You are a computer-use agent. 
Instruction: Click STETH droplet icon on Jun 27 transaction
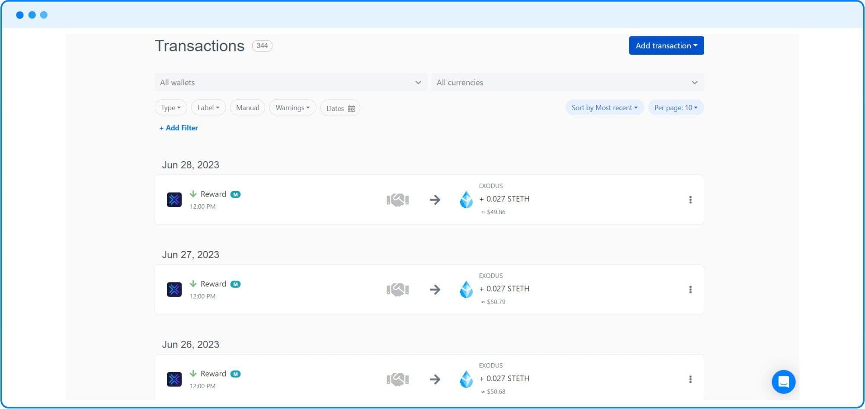coord(466,289)
